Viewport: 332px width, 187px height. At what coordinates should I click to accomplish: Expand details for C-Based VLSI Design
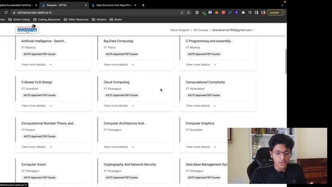[37, 105]
